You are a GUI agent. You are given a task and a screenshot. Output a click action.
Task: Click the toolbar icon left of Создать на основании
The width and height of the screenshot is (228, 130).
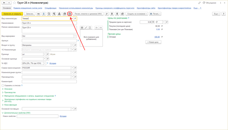[x=122, y=14]
